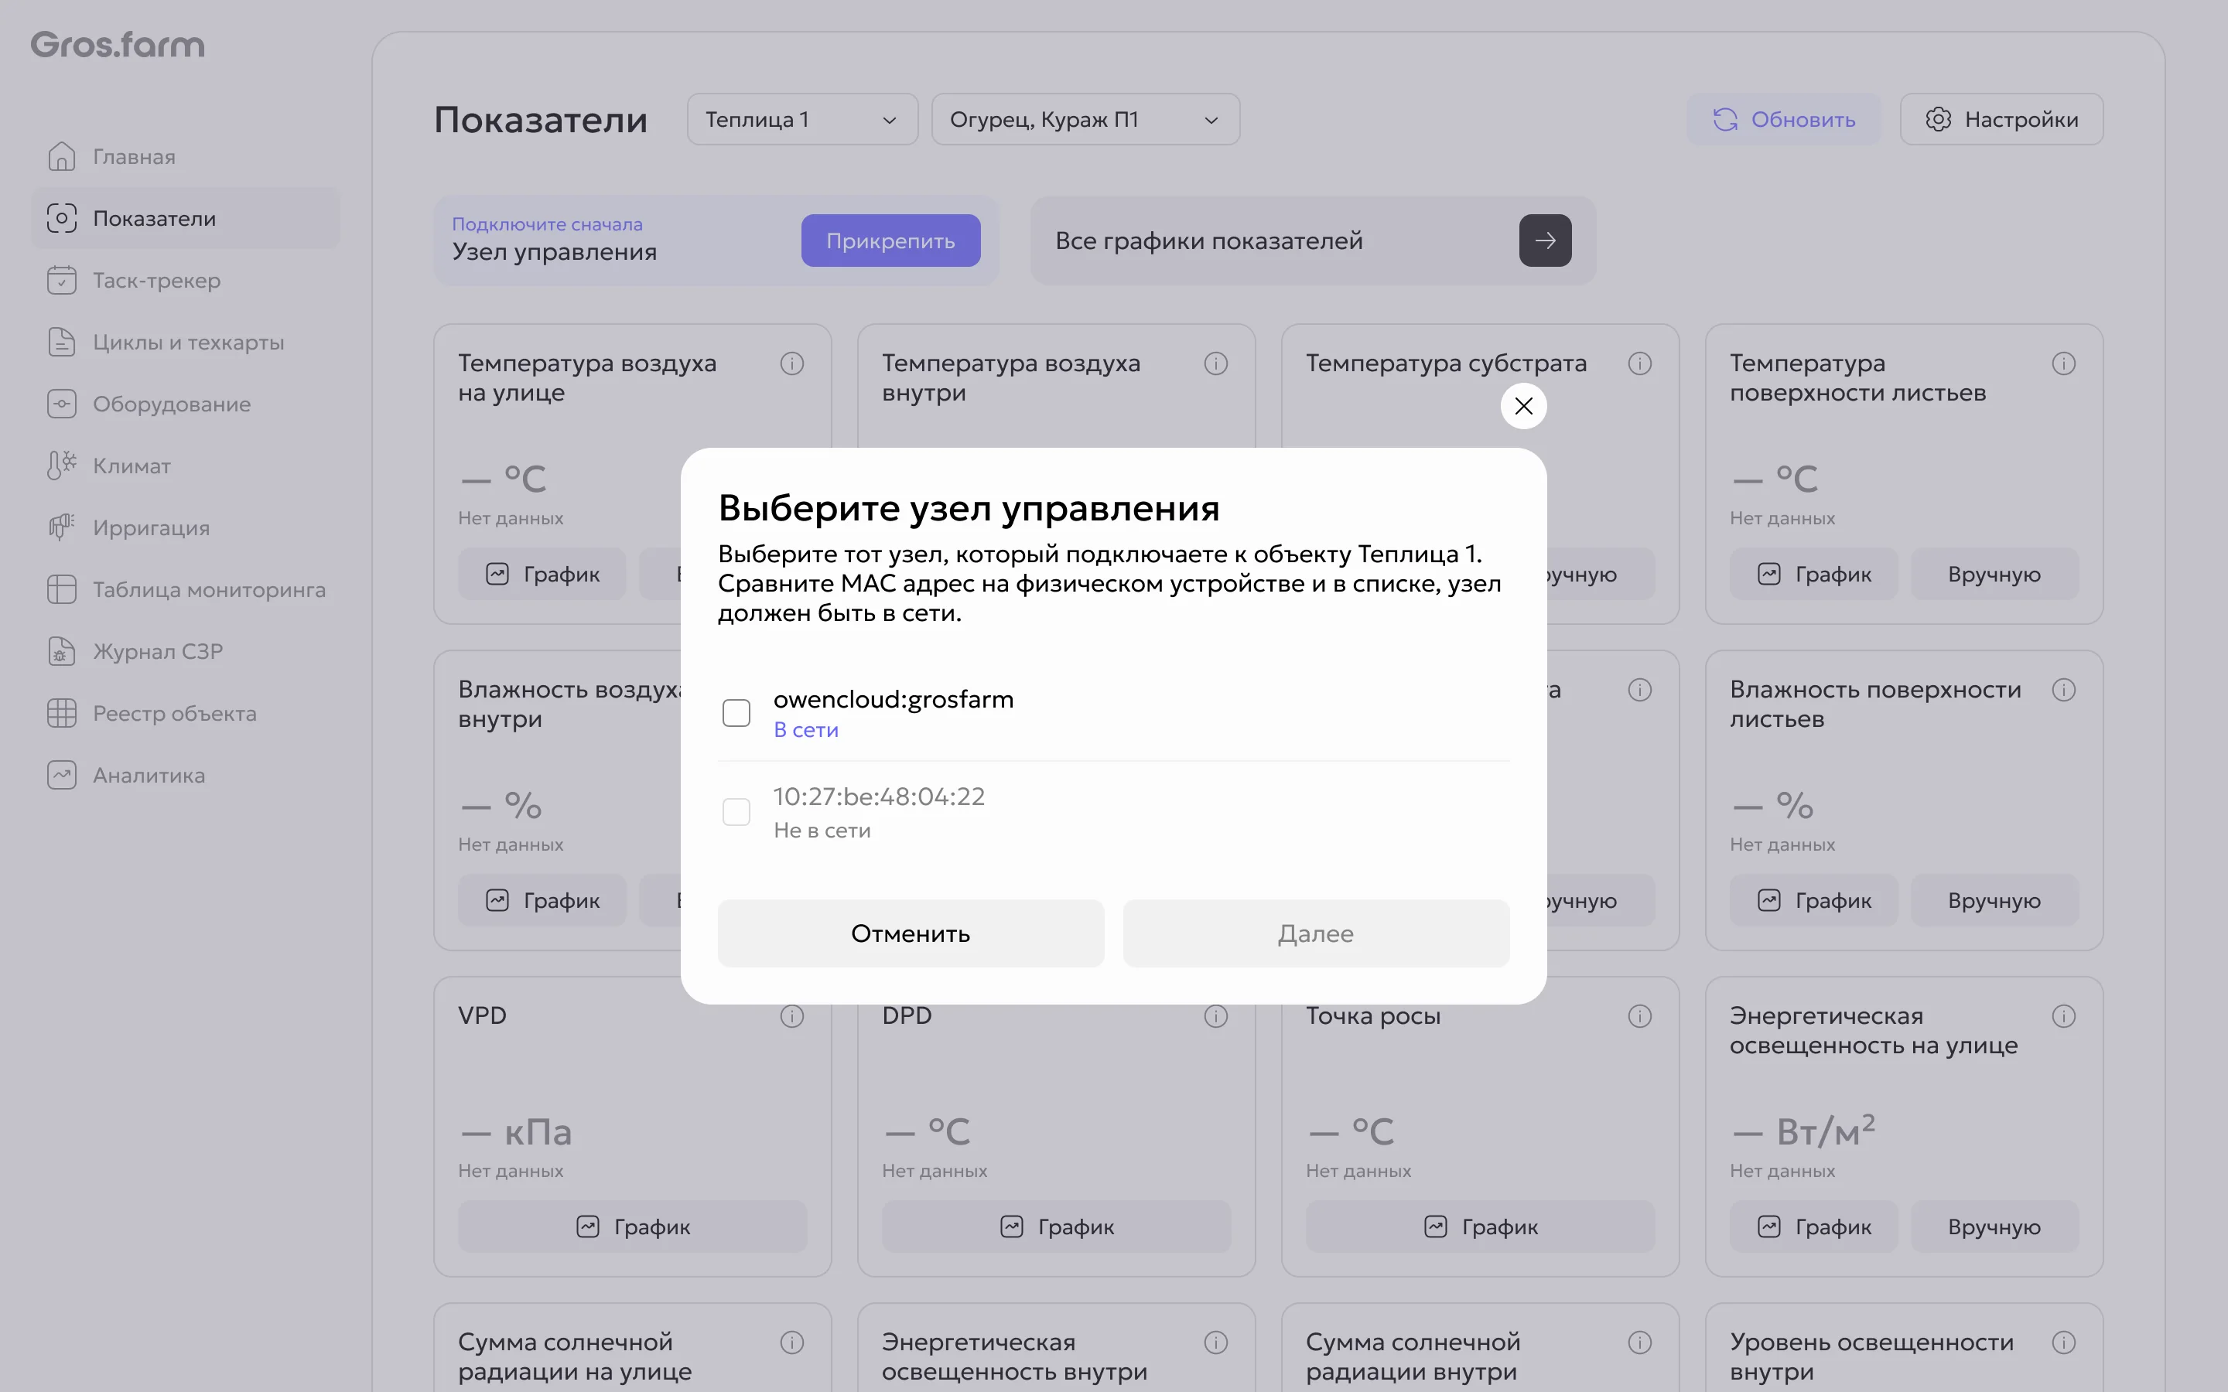2228x1392 pixels.
Task: Open График for Энергетическая освещенность на улице
Action: (1813, 1227)
